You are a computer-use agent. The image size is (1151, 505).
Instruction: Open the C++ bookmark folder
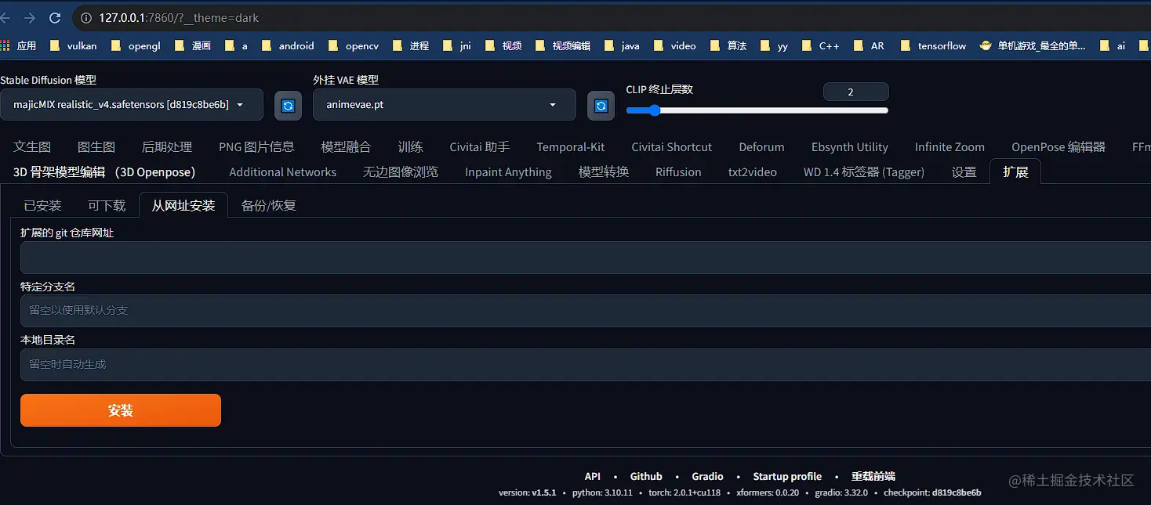click(x=820, y=46)
